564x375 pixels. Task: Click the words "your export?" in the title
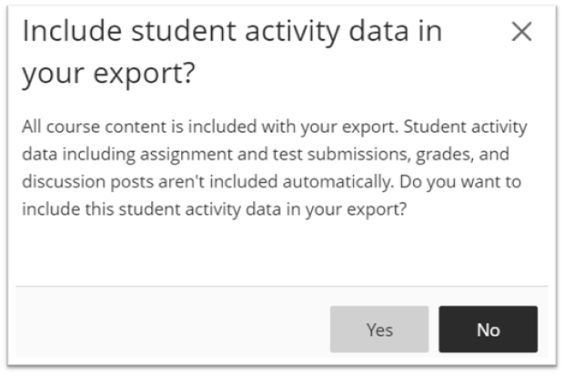tap(108, 74)
